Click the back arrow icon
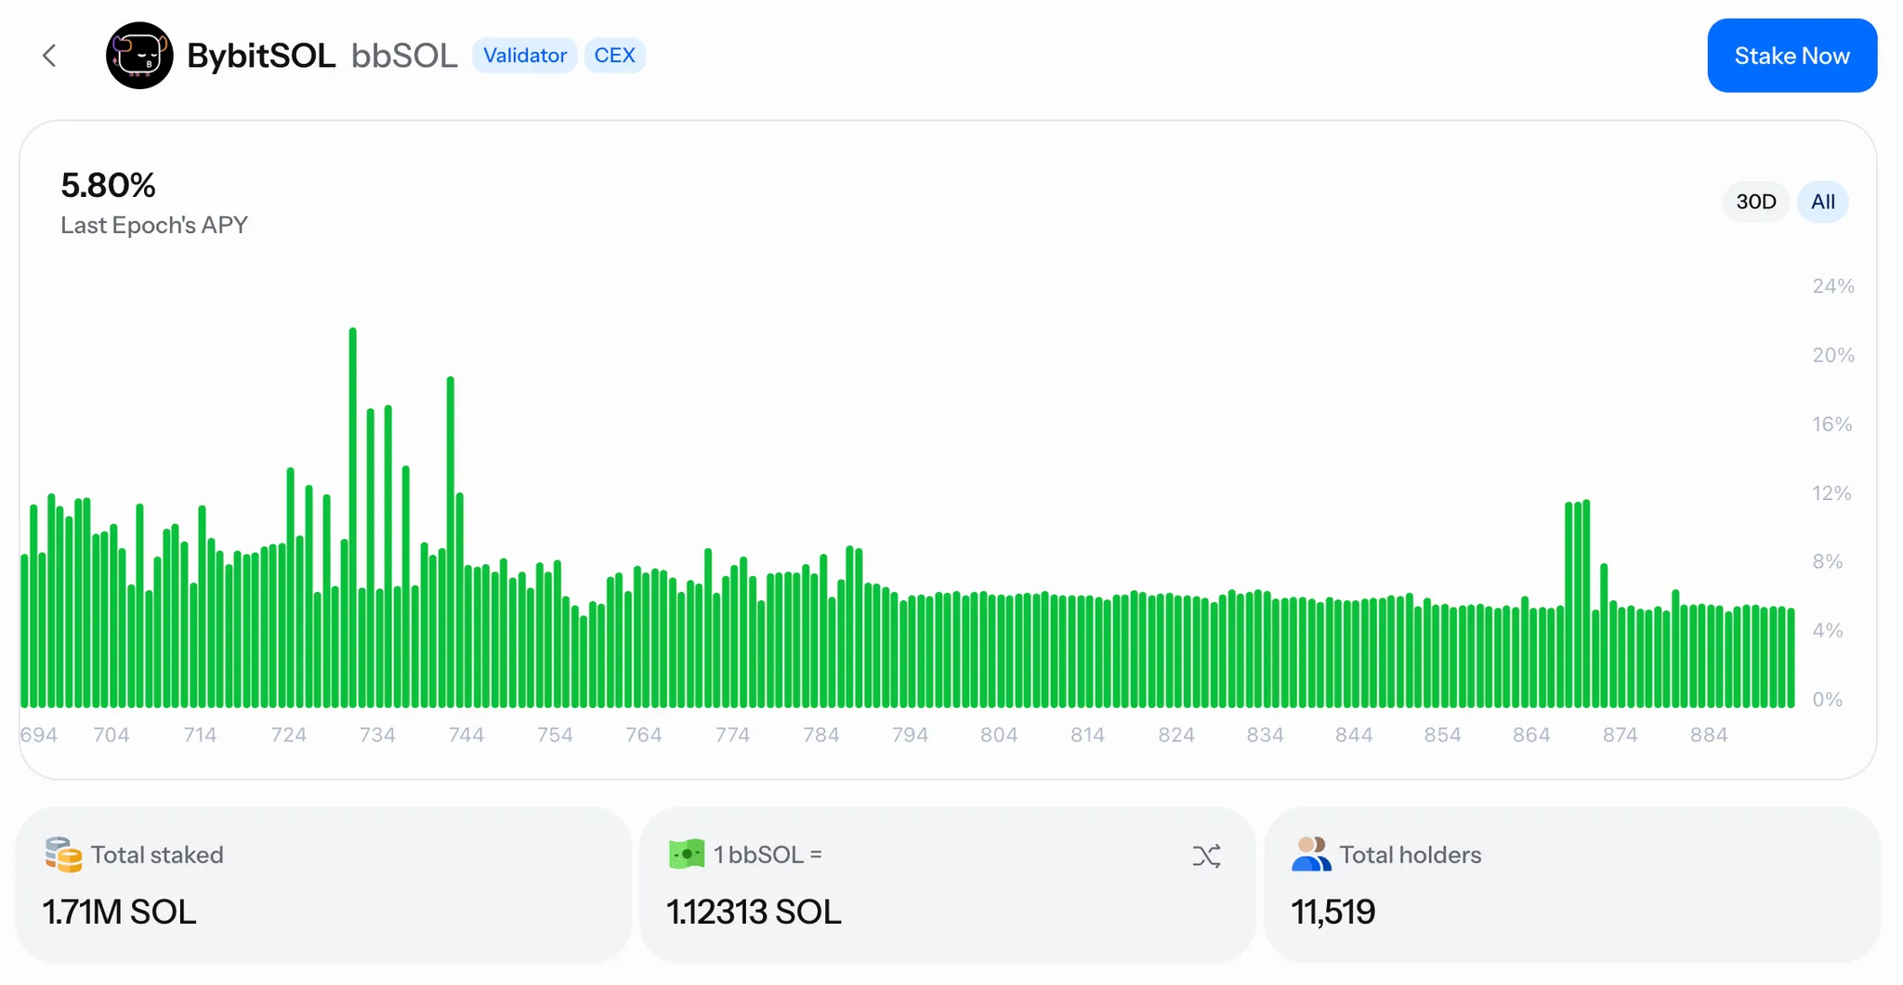The width and height of the screenshot is (1903, 985). tap(50, 56)
